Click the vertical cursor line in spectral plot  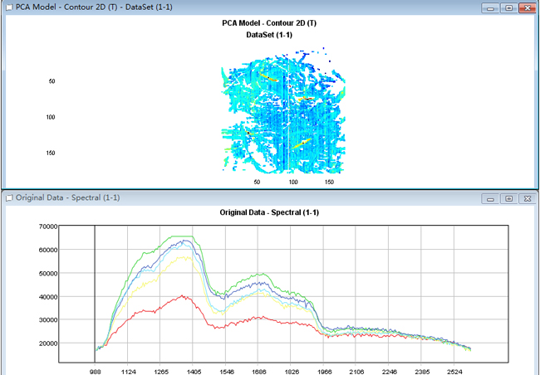[x=95, y=290]
